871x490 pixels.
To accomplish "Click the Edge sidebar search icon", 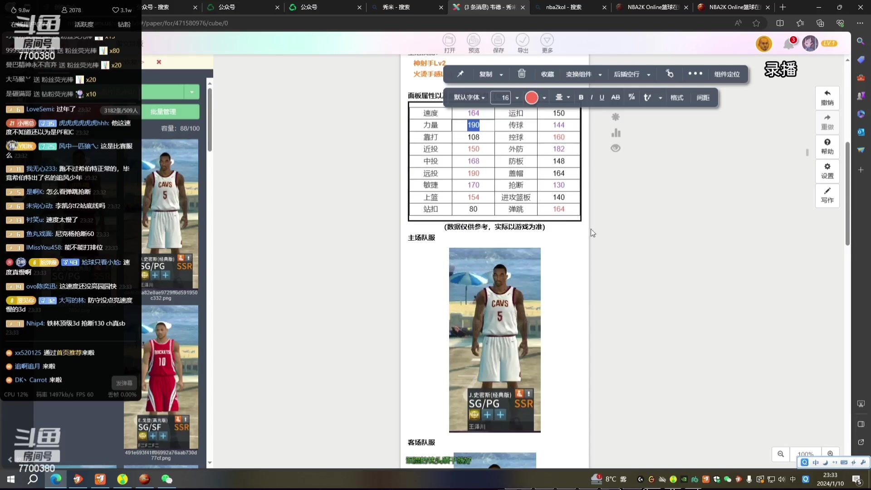I will (861, 41).
